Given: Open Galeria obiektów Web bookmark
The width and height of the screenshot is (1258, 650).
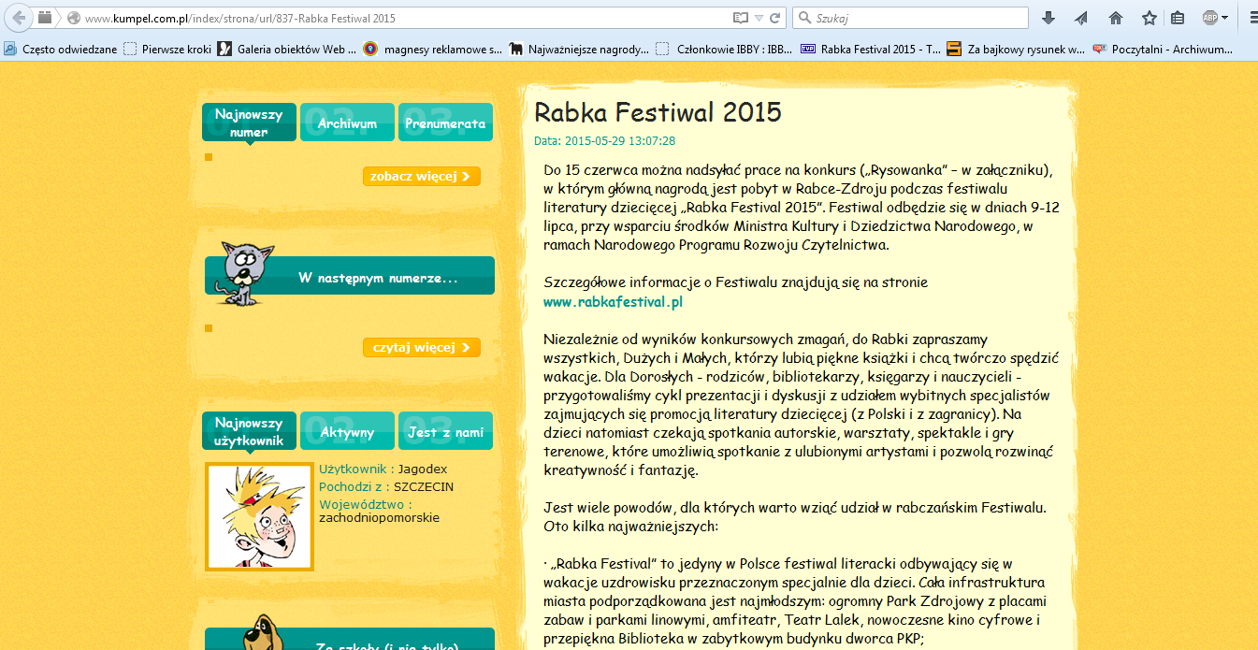Looking at the screenshot, I should [x=287, y=50].
